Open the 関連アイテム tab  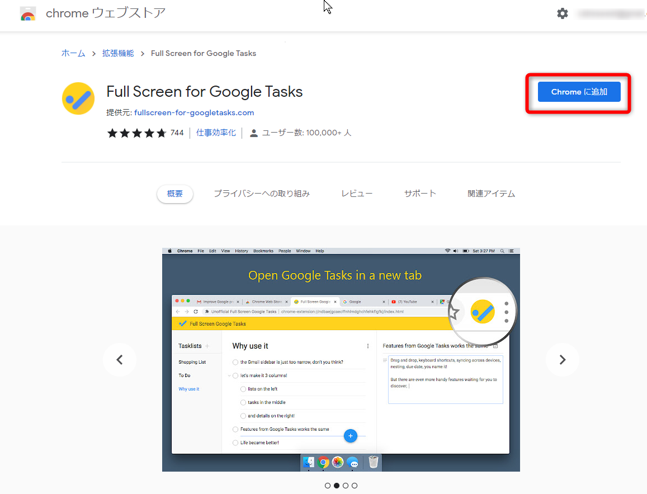tap(491, 194)
